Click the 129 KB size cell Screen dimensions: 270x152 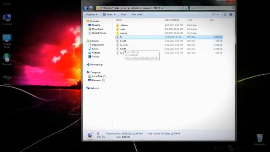219,41
